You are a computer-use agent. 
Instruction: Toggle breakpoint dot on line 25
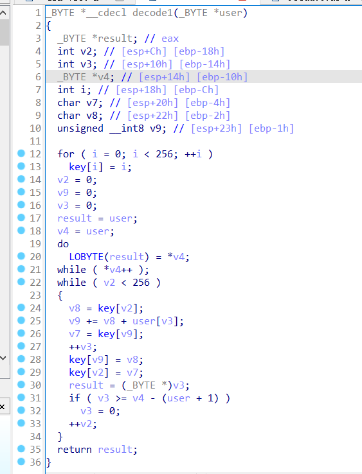click(x=21, y=320)
